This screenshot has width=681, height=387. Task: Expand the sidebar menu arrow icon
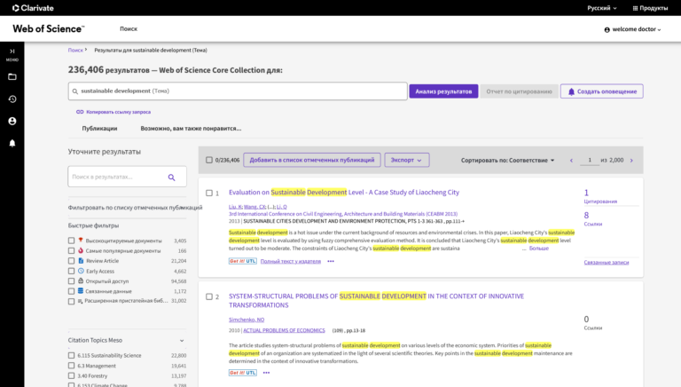click(x=12, y=51)
